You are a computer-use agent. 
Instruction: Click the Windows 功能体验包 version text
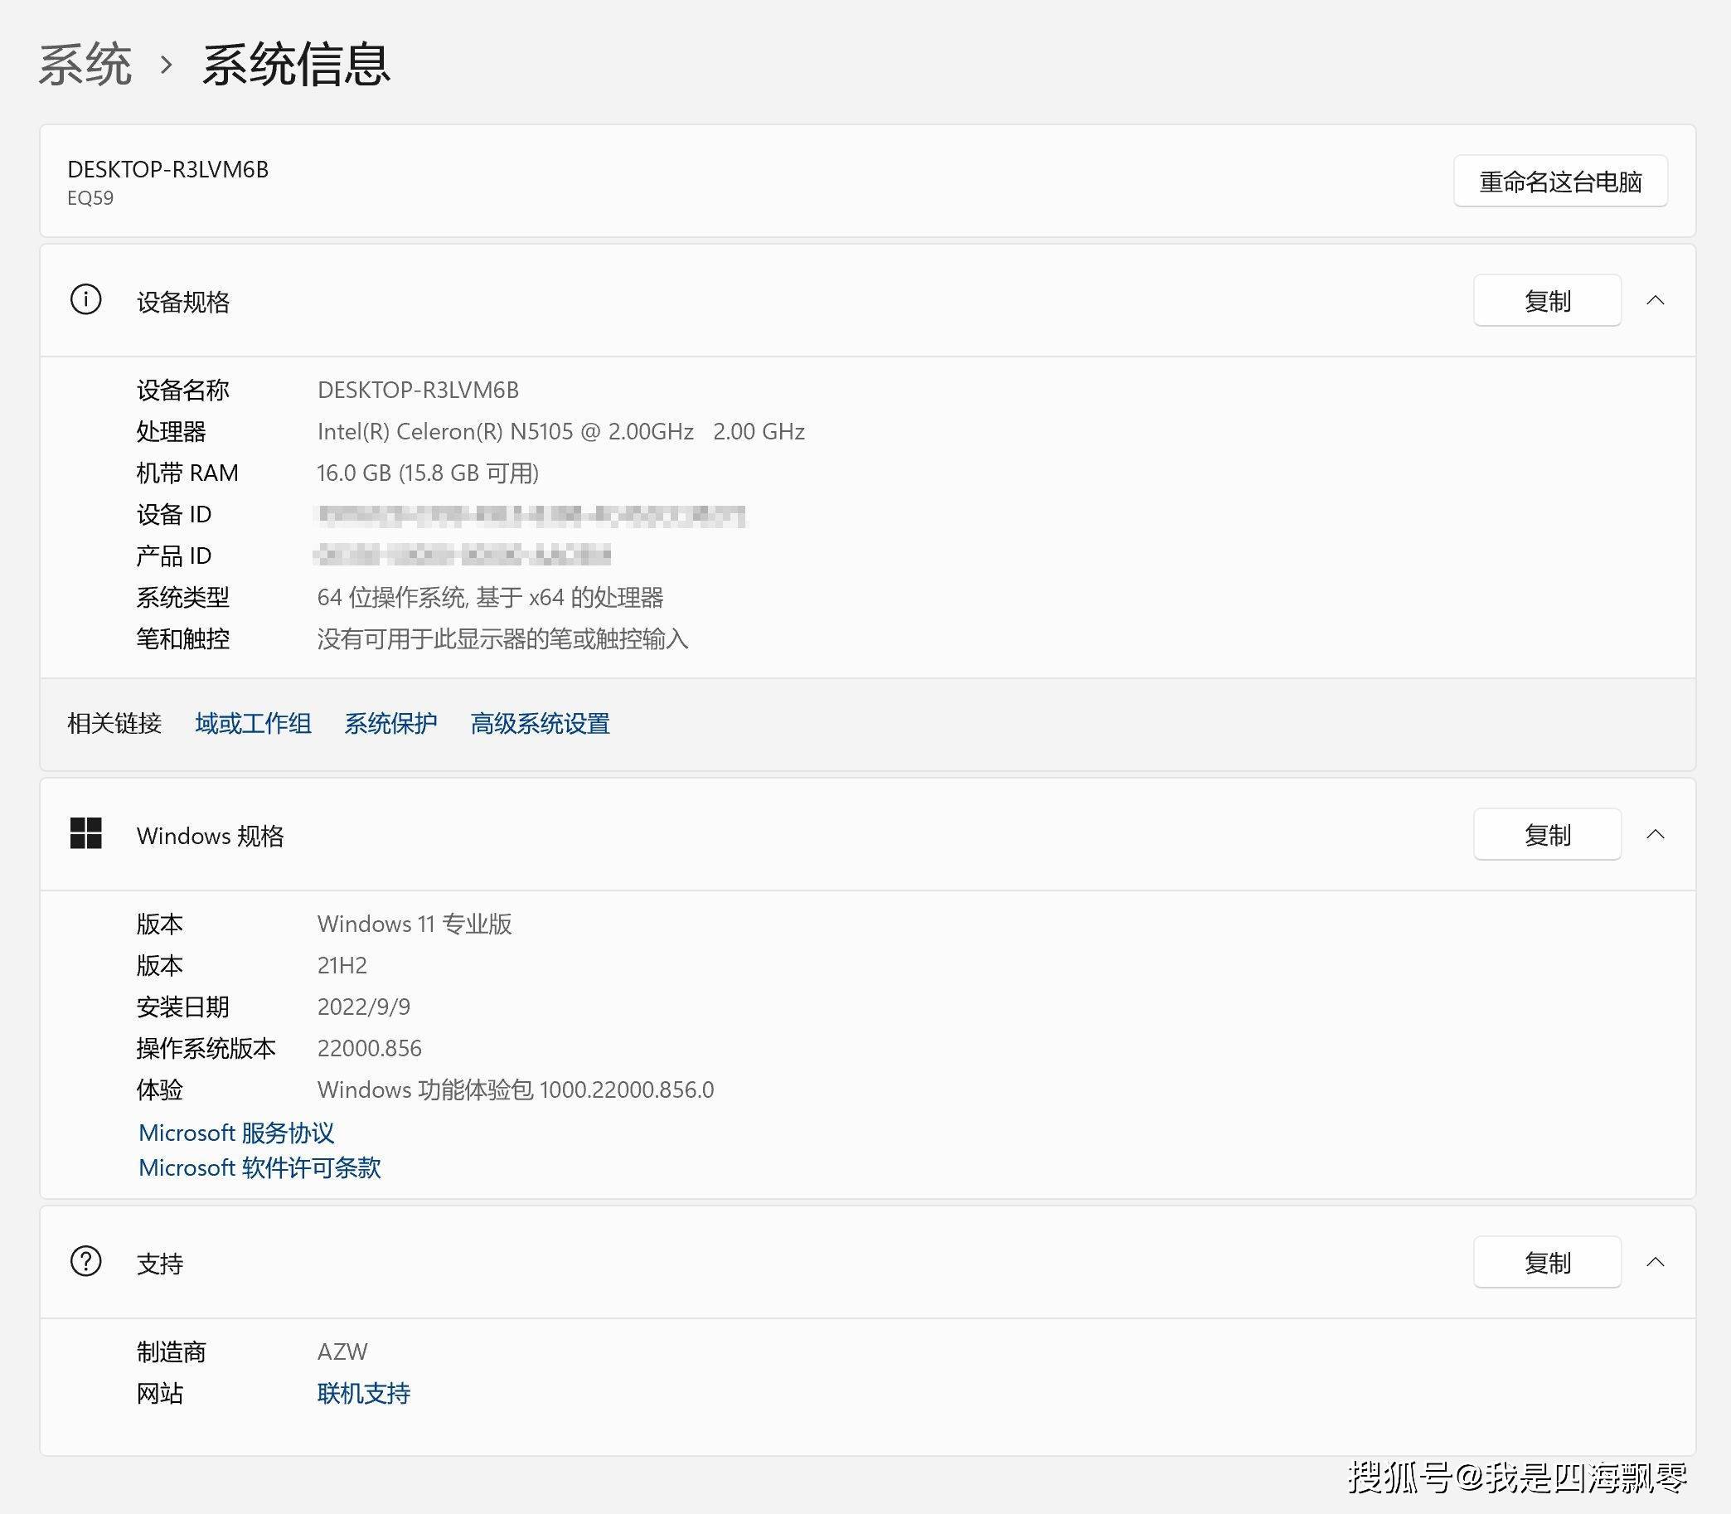(516, 1089)
